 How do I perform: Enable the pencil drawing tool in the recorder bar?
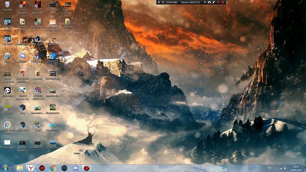coord(214,2)
